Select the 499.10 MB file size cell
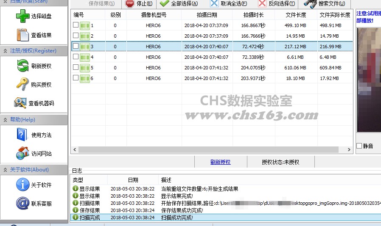This screenshot has width=381, height=226. [295, 25]
